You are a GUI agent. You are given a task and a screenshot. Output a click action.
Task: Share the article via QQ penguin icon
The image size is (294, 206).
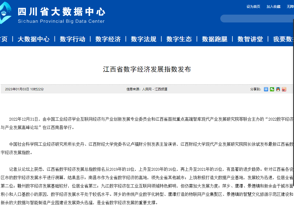pos(278,89)
